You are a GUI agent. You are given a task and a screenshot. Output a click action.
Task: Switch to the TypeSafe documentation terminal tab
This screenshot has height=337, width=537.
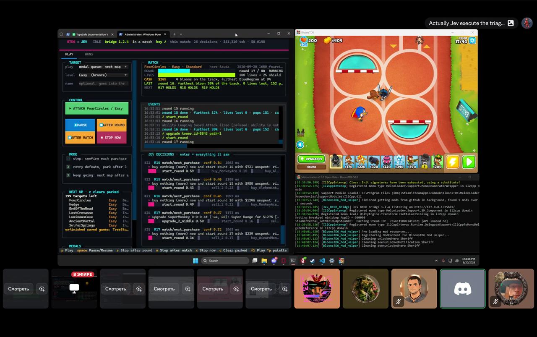[x=90, y=34]
